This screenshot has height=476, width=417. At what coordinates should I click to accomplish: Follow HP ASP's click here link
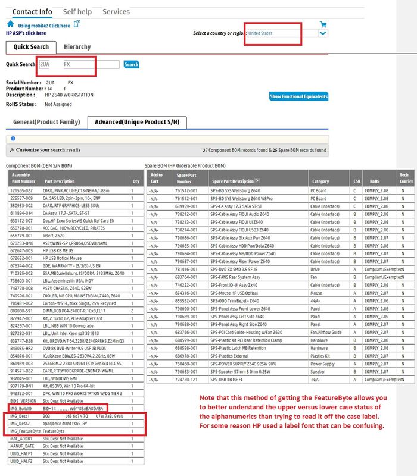pyautogui.click(x=26, y=33)
